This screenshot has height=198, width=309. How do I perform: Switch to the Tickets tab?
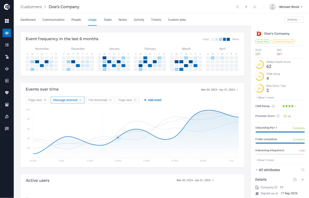(x=156, y=20)
